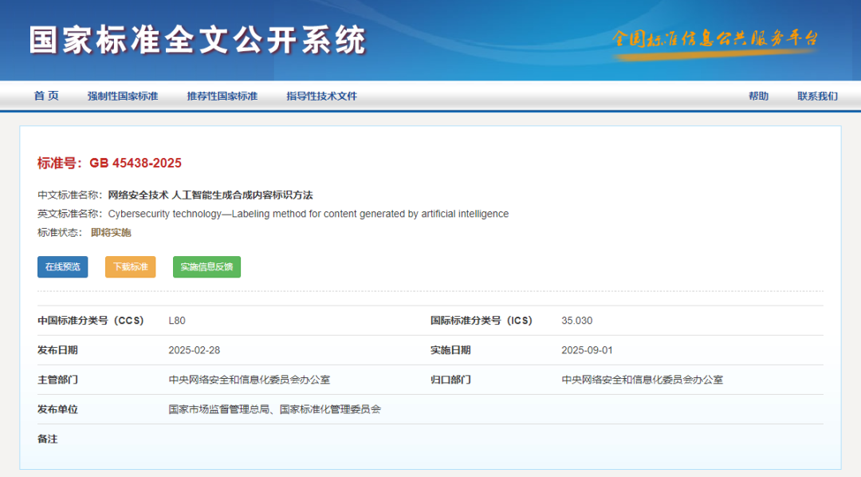Open the 帮助 help link
861x477 pixels.
(758, 97)
